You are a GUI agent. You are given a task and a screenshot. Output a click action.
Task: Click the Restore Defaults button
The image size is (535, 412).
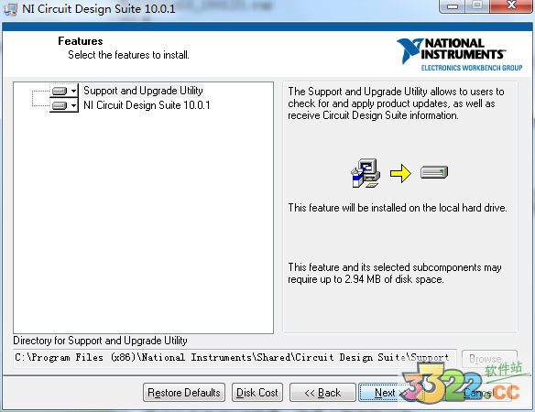pos(184,393)
